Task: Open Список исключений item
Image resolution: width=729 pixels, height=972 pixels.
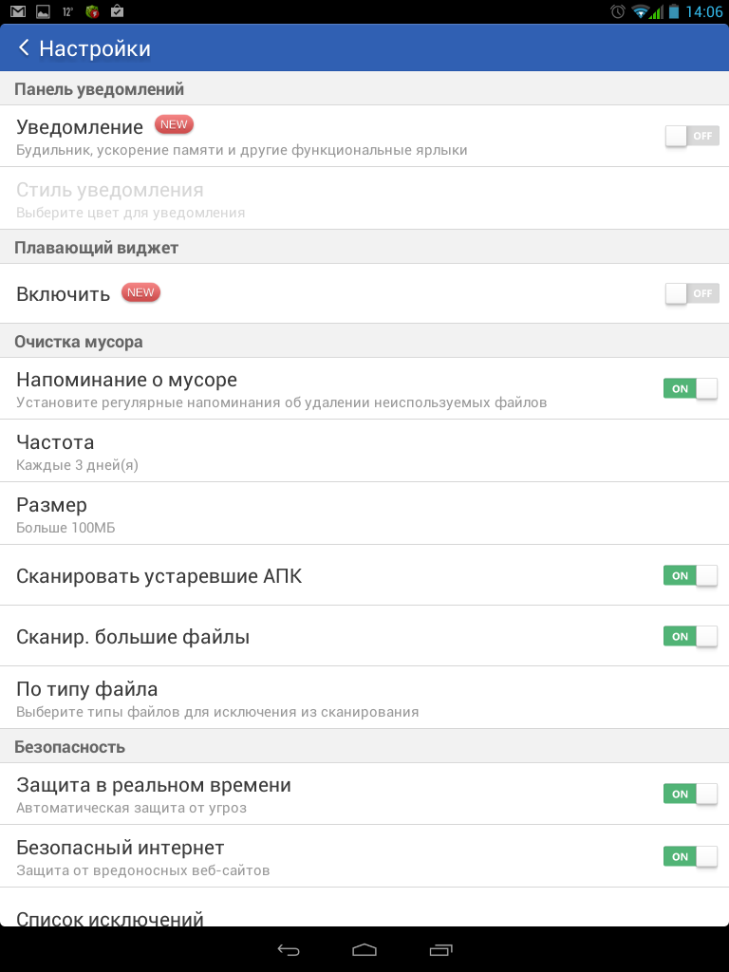Action: click(364, 908)
